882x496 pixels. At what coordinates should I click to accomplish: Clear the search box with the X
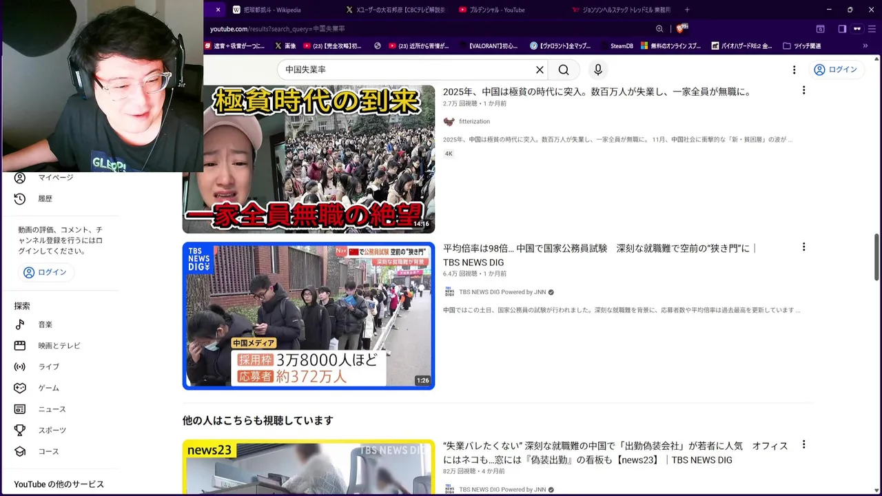540,70
